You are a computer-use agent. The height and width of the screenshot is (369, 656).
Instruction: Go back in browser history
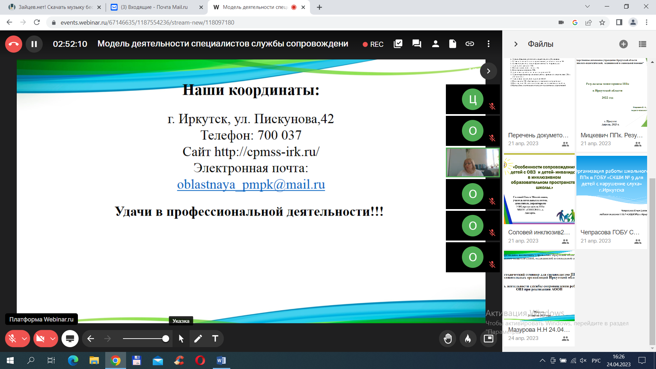[9, 22]
